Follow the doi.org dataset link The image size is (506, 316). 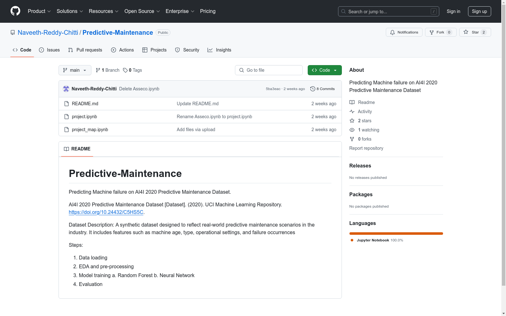click(x=106, y=212)
